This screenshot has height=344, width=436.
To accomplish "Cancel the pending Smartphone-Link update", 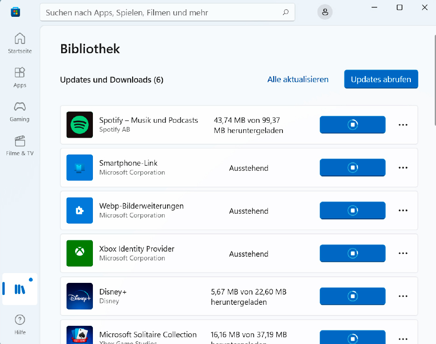I will coord(352,168).
